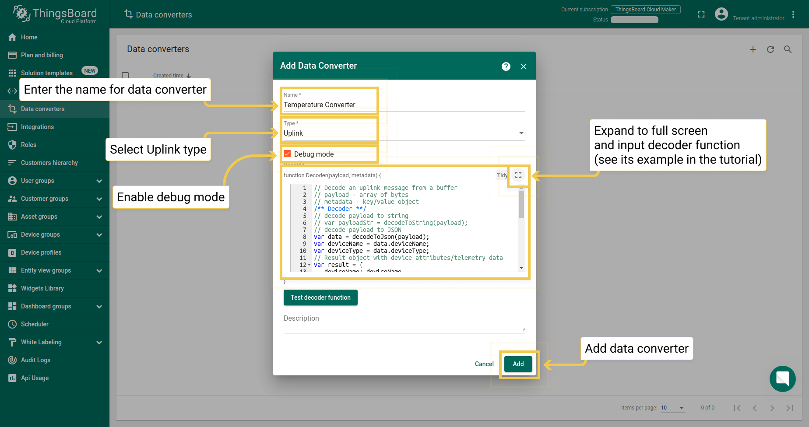Toggle browser fullscreen icon in top bar
Image resolution: width=809 pixels, height=427 pixels.
pyautogui.click(x=701, y=14)
